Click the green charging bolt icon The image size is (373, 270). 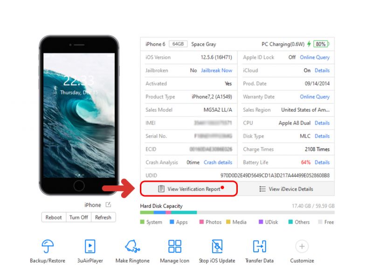click(x=309, y=44)
